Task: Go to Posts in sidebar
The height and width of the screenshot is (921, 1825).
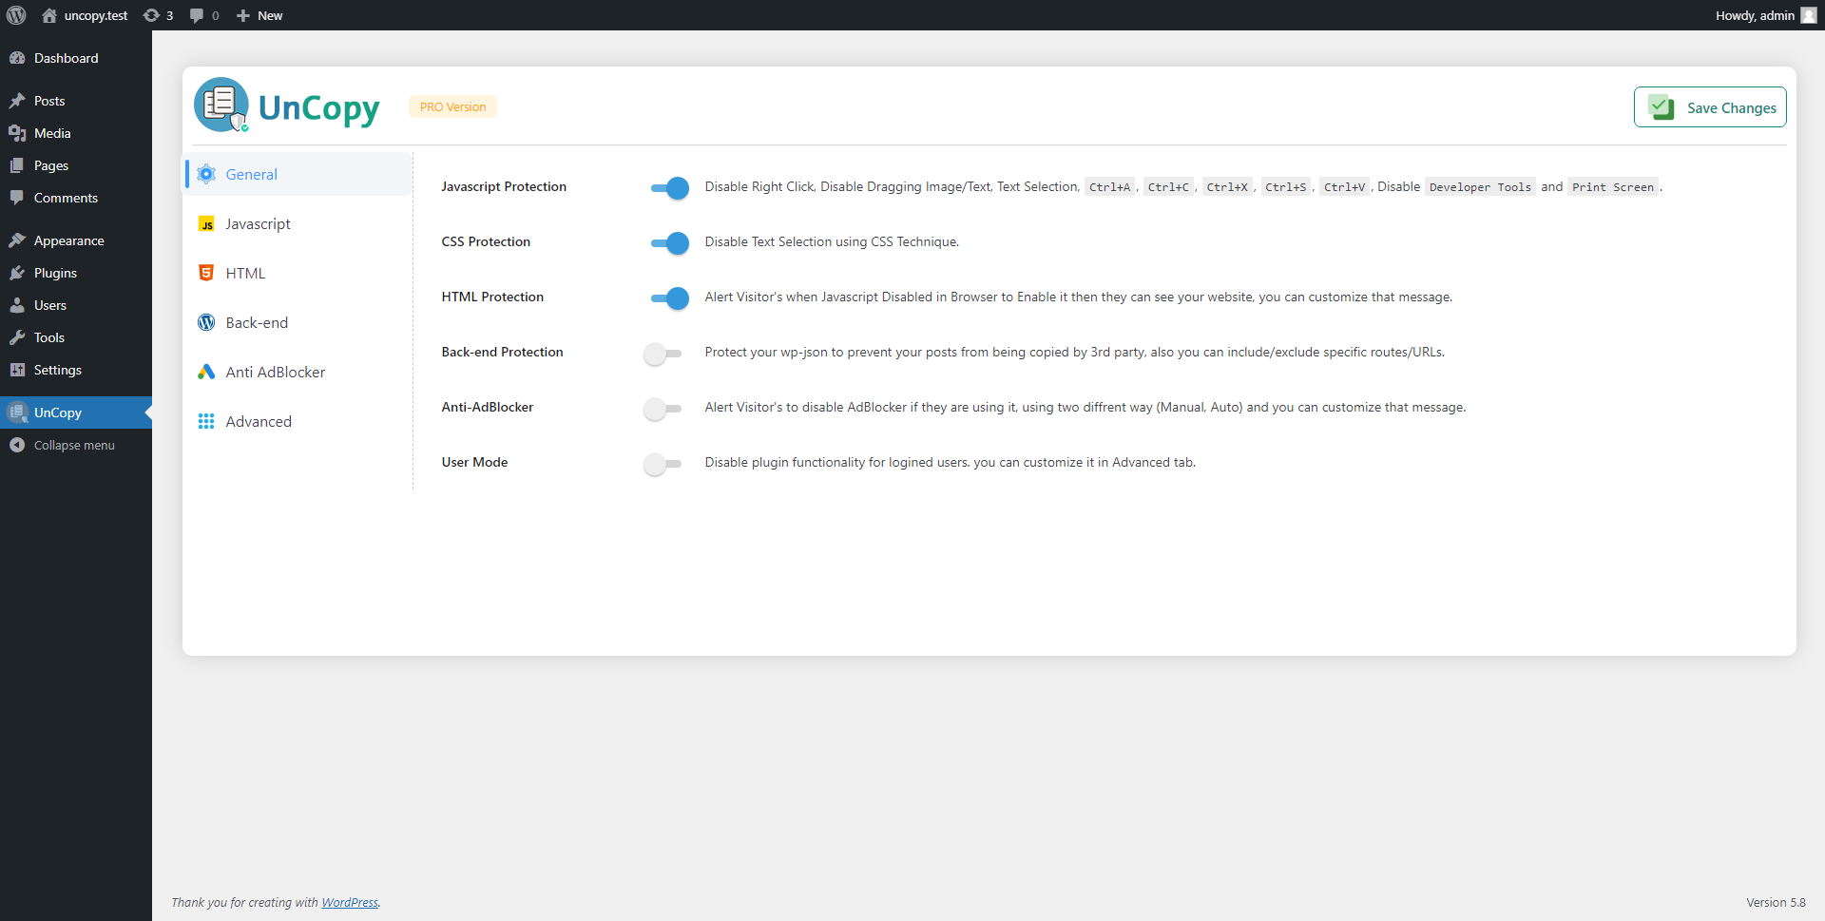Action: [76, 101]
